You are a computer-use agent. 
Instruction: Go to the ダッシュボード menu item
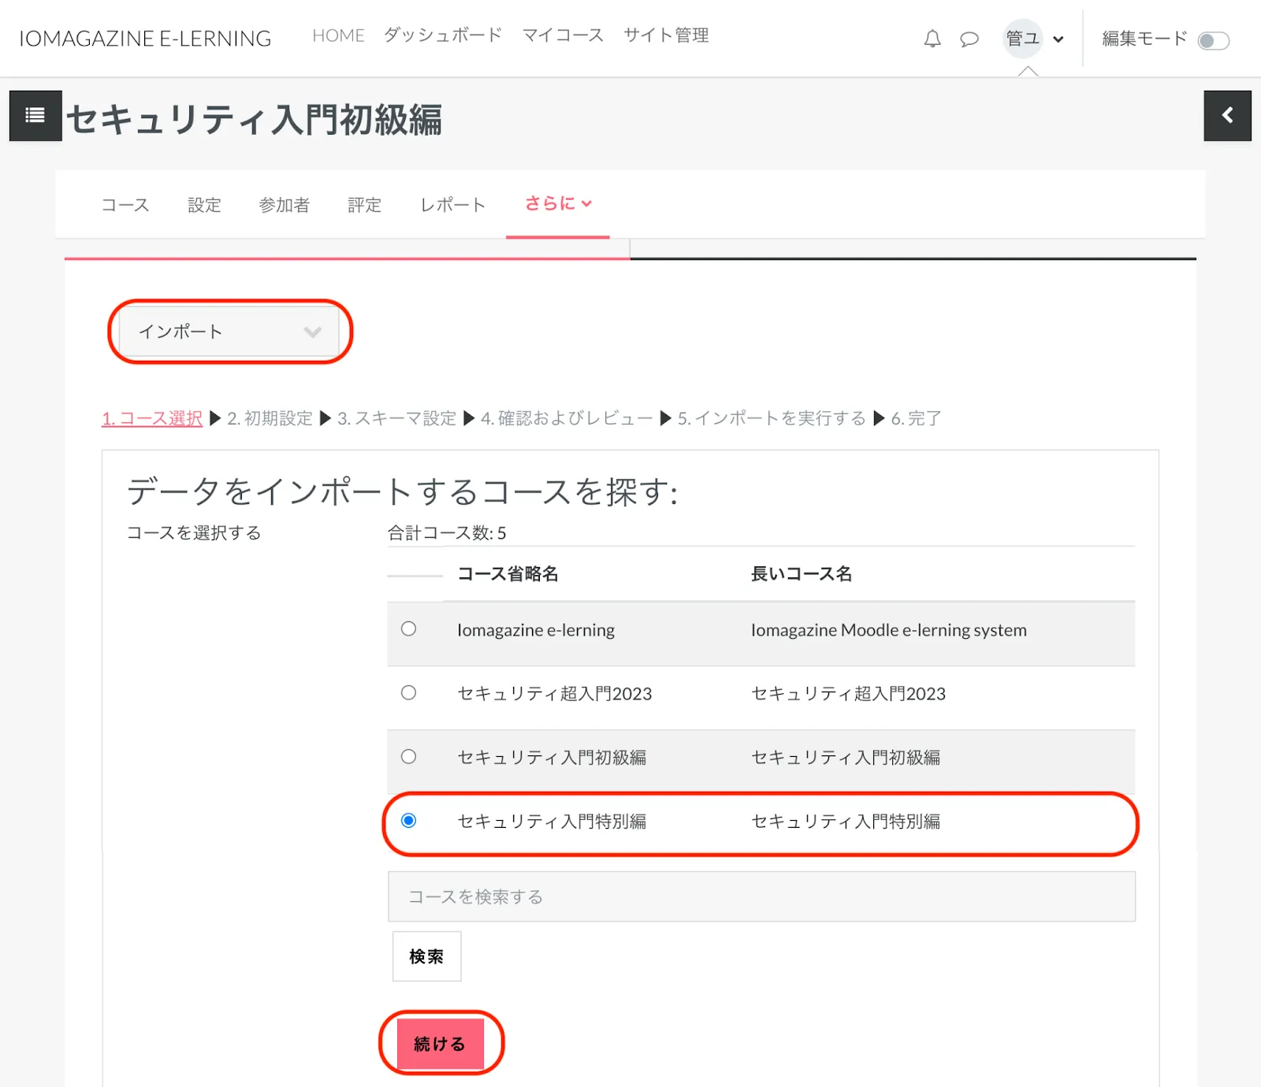click(443, 35)
